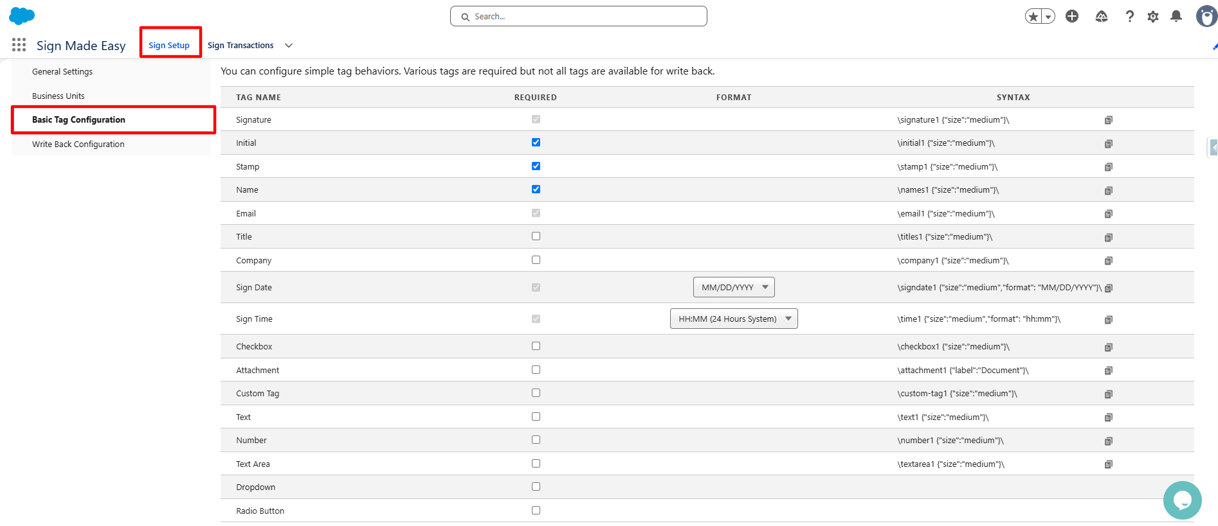The image size is (1218, 526).
Task: Copy the Custom Tag syntax
Action: (1109, 394)
